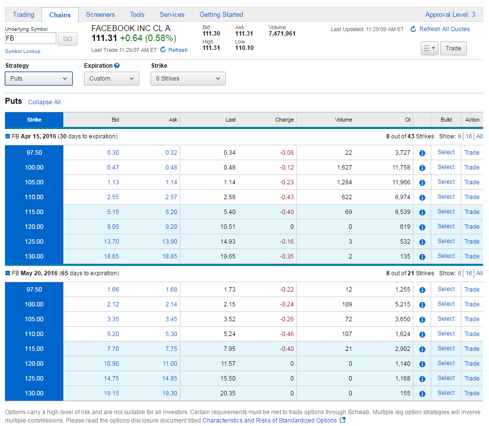The width and height of the screenshot is (489, 426).
Task: Open the list-view options dropdown beside Trade
Action: (429, 48)
